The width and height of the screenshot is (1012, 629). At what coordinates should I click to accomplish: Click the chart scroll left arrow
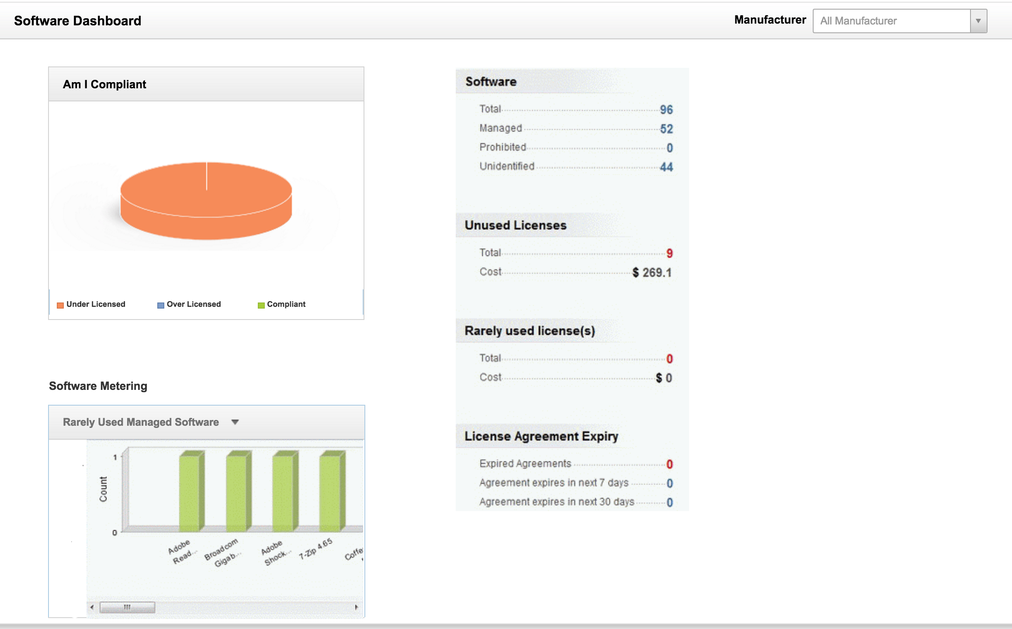[92, 607]
